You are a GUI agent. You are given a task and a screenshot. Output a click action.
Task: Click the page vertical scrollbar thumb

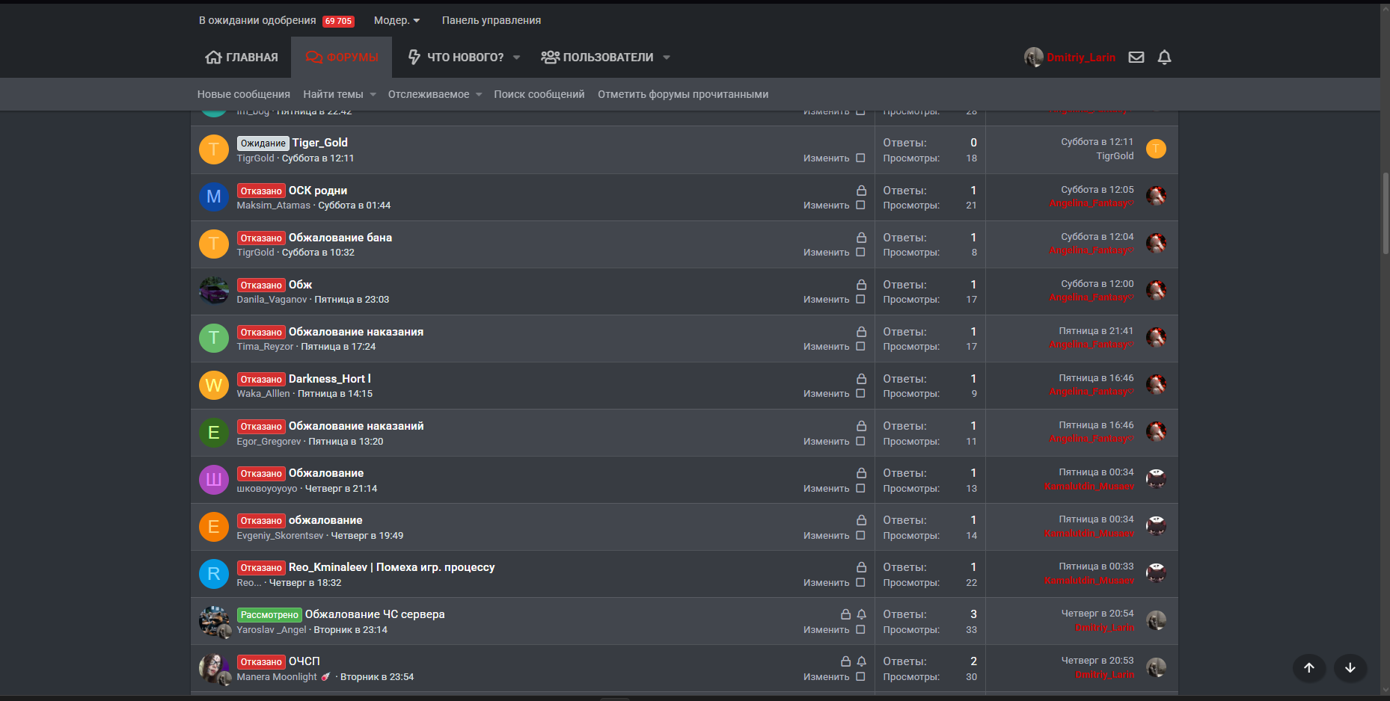click(1386, 213)
